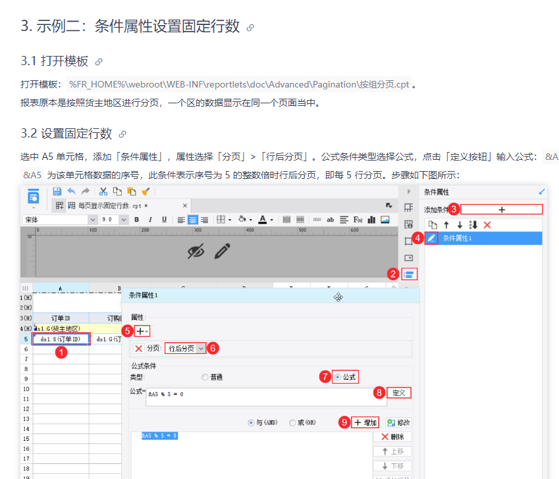Toggle Underline formatting
This screenshot has height=479, width=559.
(x=164, y=220)
